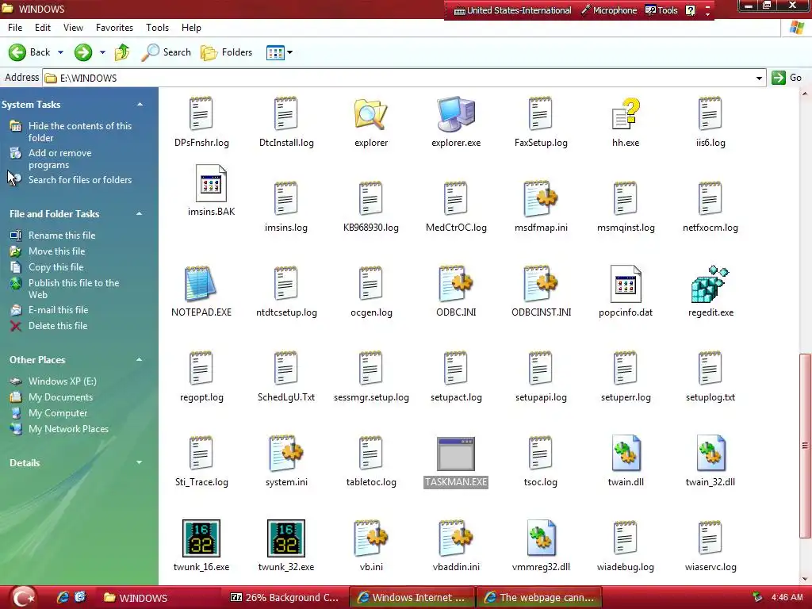
Task: Collapse the File and Folder Tasks section
Action: (x=140, y=214)
